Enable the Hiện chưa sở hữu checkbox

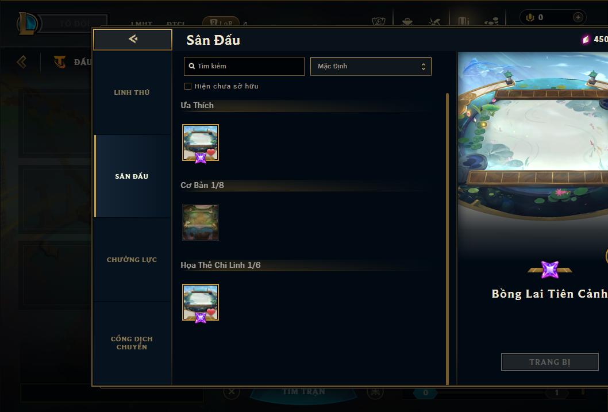pos(188,86)
